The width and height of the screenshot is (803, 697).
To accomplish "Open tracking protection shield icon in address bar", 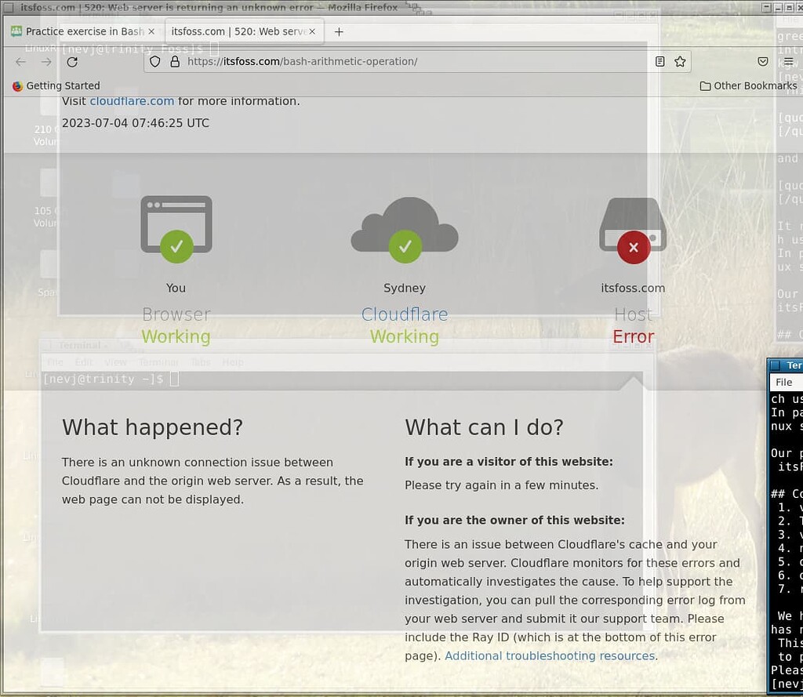I will pyautogui.click(x=155, y=61).
